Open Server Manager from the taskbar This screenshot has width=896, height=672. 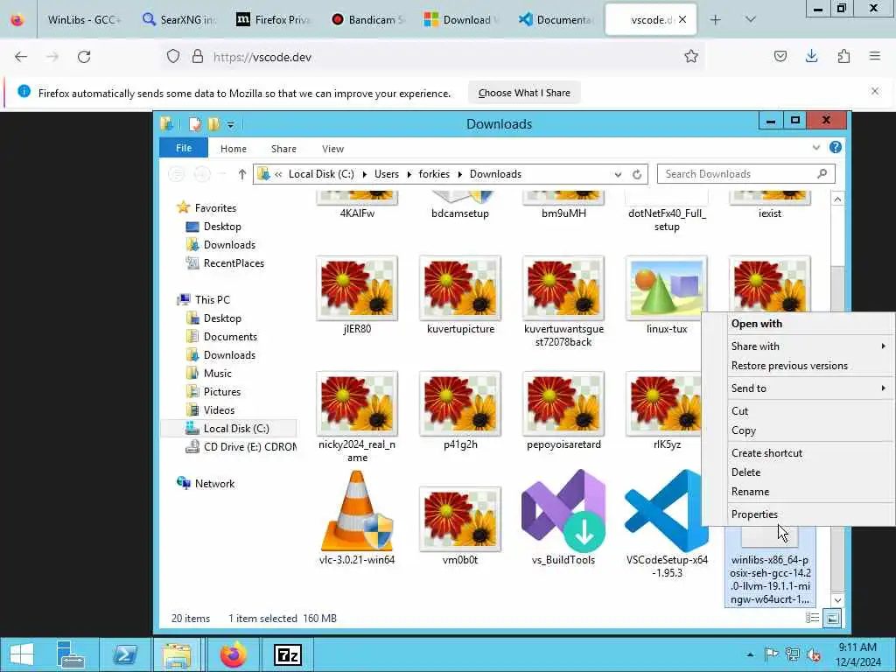click(x=71, y=654)
